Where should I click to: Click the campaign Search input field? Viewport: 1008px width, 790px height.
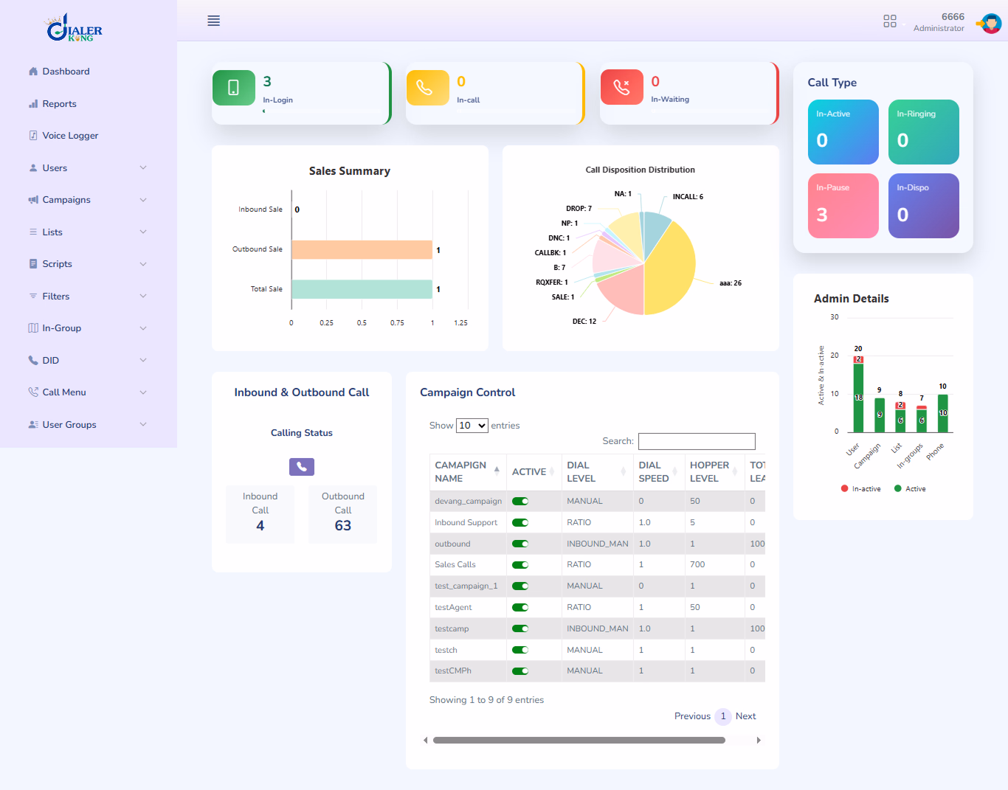point(697,441)
